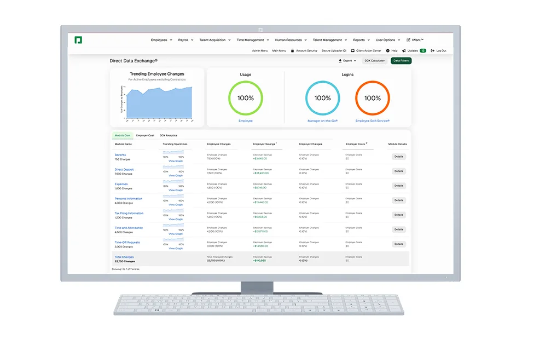Click the Employee Self-Service link
The height and width of the screenshot is (345, 551).
[x=373, y=121]
